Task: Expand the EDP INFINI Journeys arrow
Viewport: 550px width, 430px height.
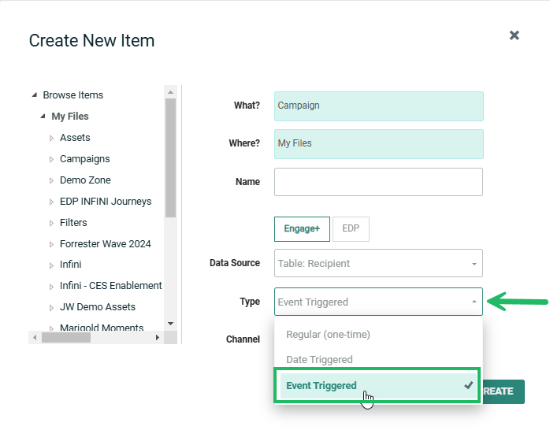Action: [x=51, y=202]
